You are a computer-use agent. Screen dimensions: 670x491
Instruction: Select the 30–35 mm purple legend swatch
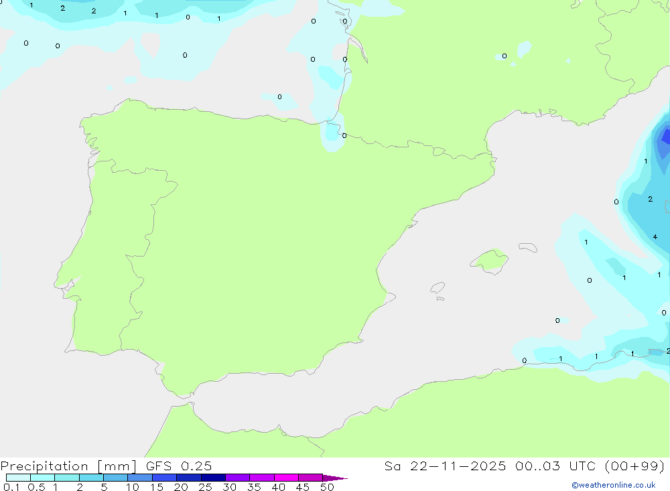pyautogui.click(x=238, y=478)
